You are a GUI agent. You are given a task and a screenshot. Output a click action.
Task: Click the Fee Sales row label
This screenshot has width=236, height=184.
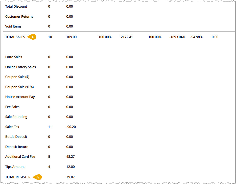(12, 107)
